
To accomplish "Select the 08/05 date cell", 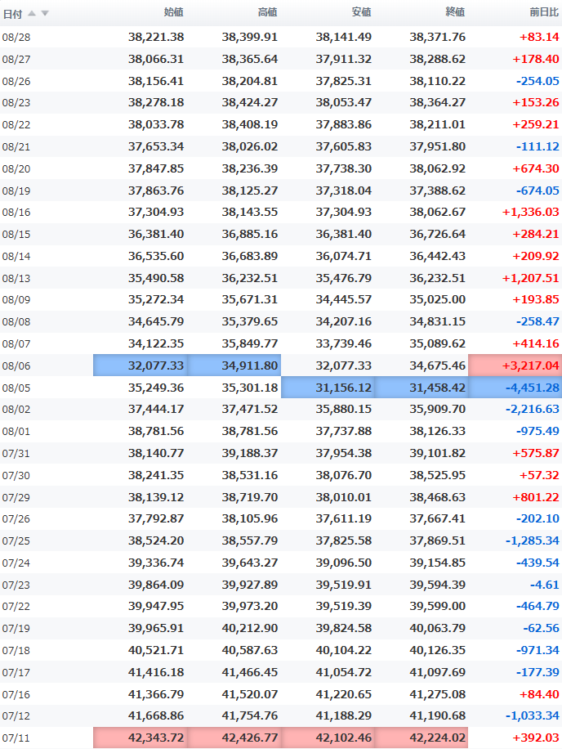I will pos(16,388).
